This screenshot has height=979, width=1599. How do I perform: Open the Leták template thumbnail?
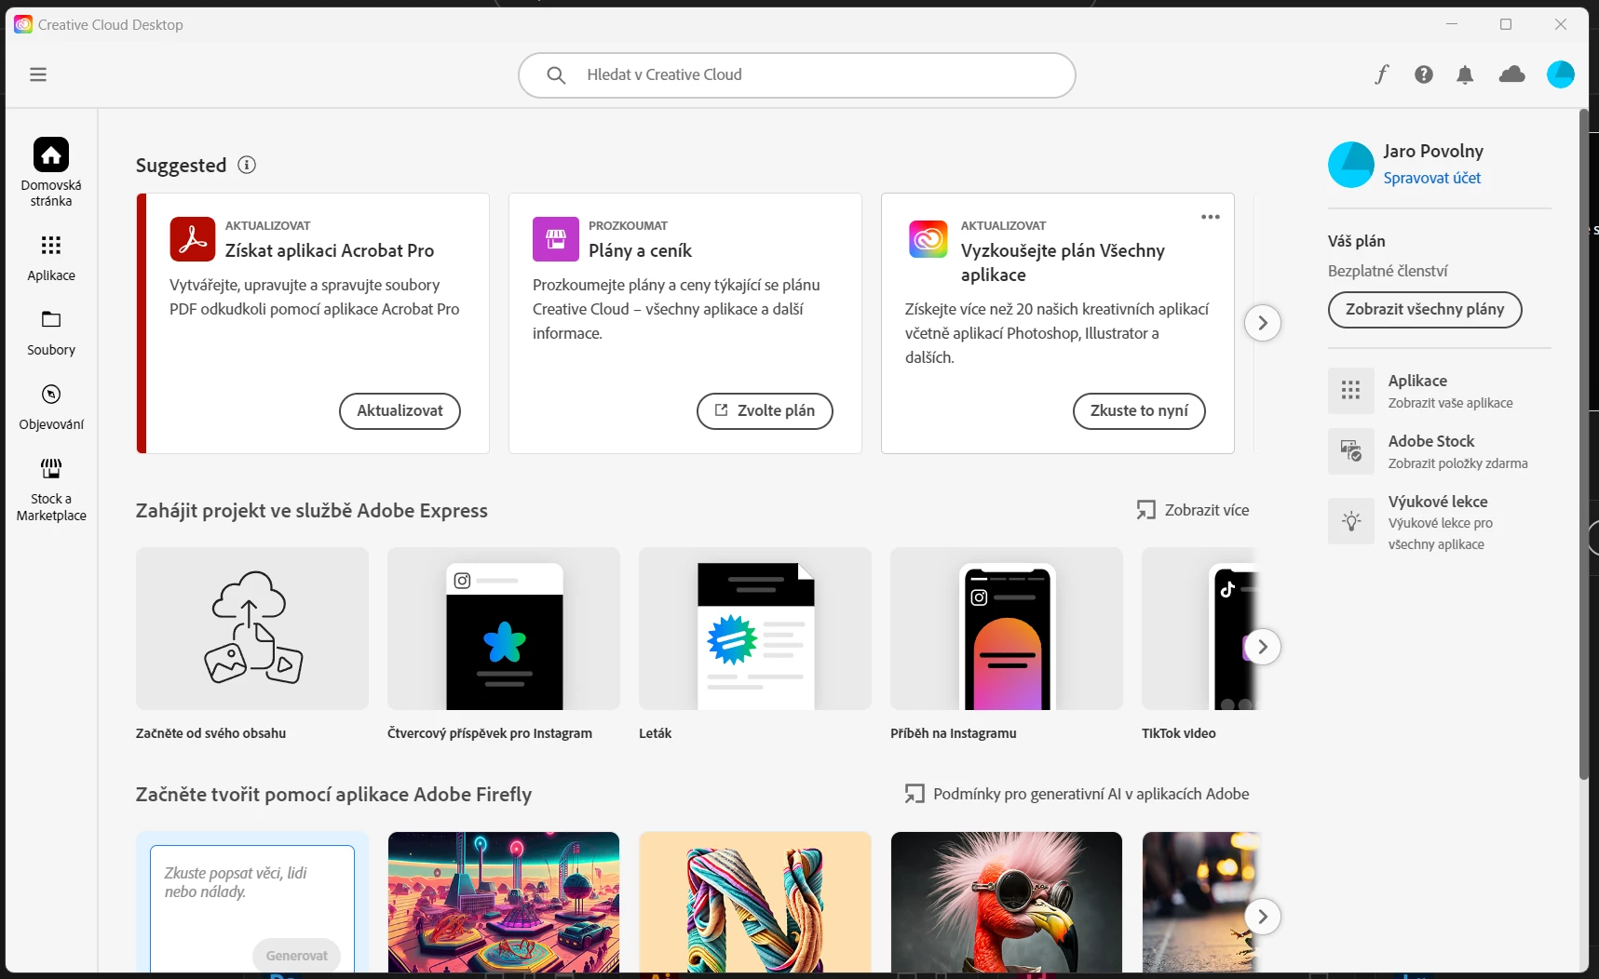click(x=755, y=629)
